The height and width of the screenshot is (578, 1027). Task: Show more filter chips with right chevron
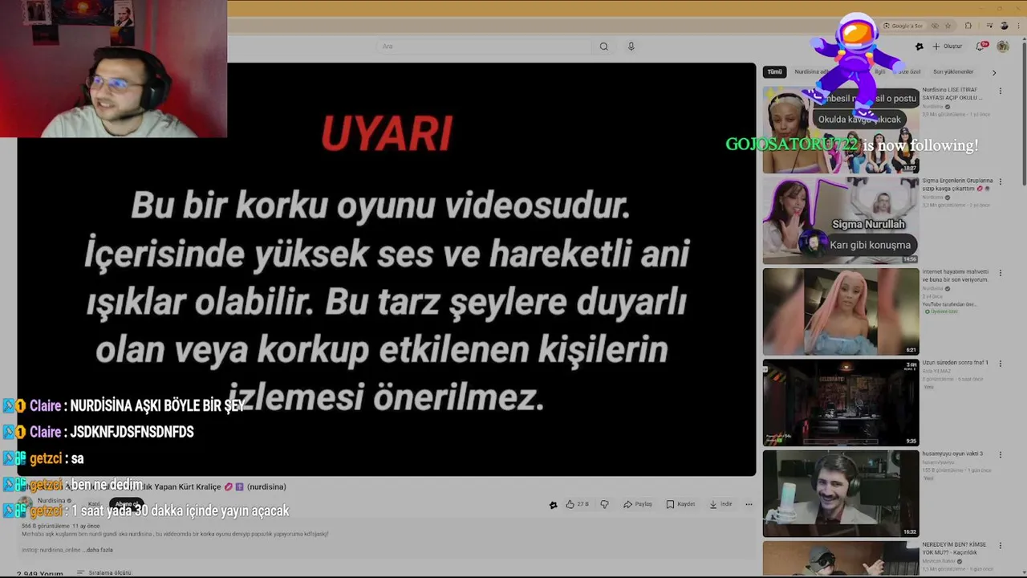[994, 72]
